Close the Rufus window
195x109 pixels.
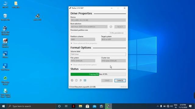[125, 8]
